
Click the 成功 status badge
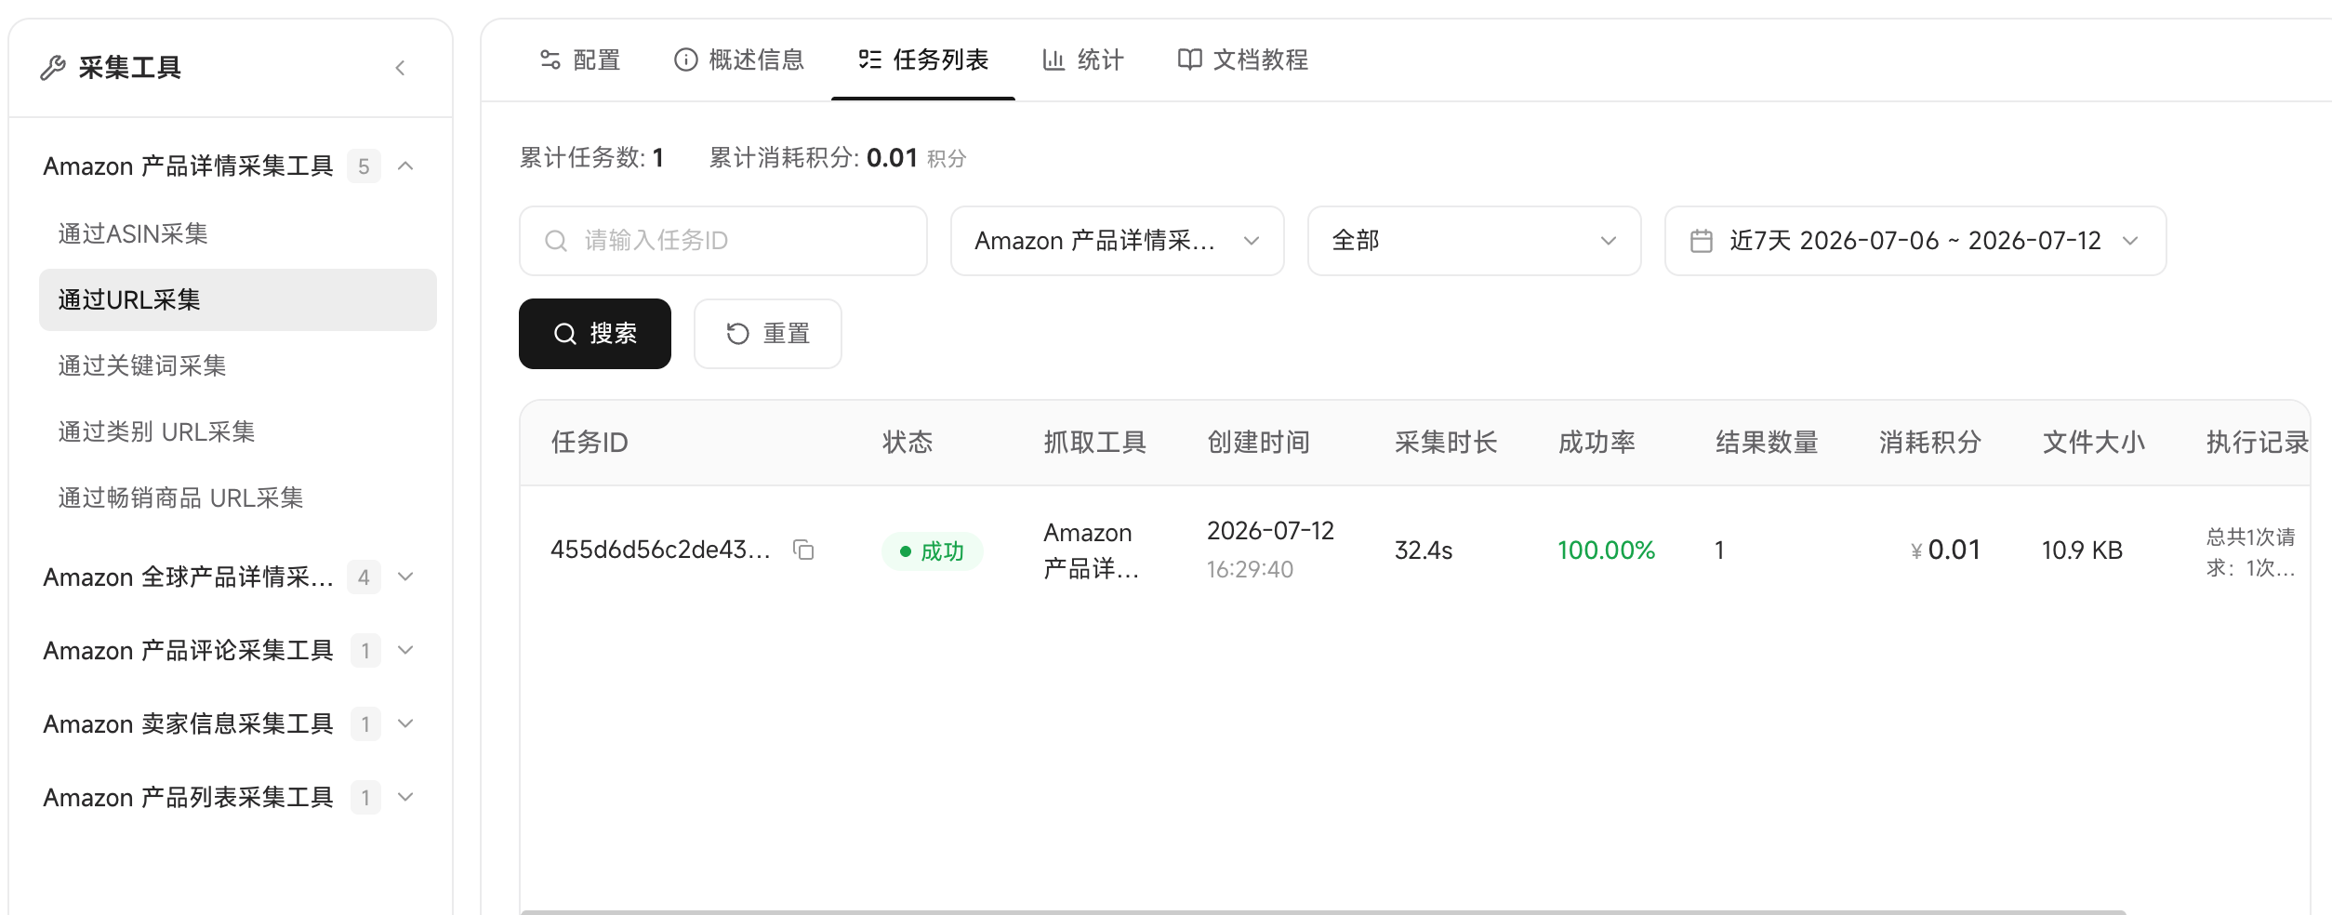click(x=932, y=551)
